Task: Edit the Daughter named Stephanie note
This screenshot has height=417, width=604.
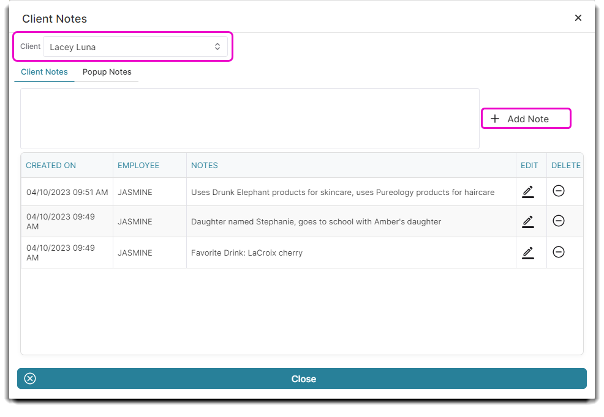Action: coord(527,221)
